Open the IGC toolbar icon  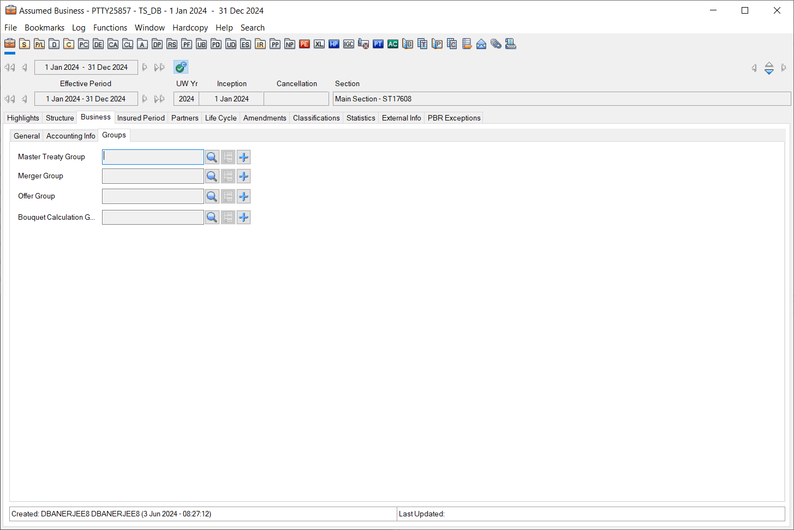click(x=349, y=44)
